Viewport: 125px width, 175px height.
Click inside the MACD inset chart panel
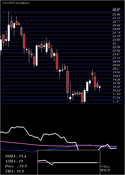(x=69, y=162)
